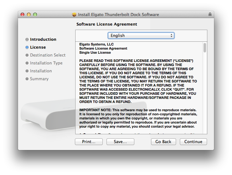The image size is (232, 175).
Task: Select the Introduction step bullet
Action: [27, 39]
